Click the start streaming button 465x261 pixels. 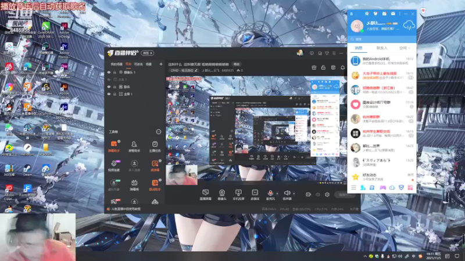pos(344,194)
